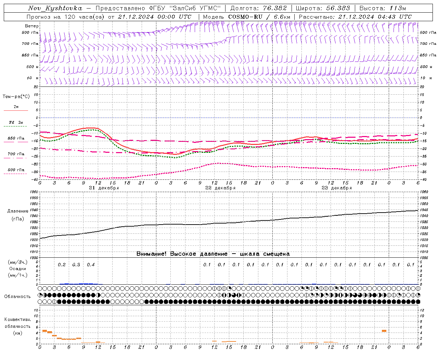Click the 'Облачность' row label

(x=17, y=297)
